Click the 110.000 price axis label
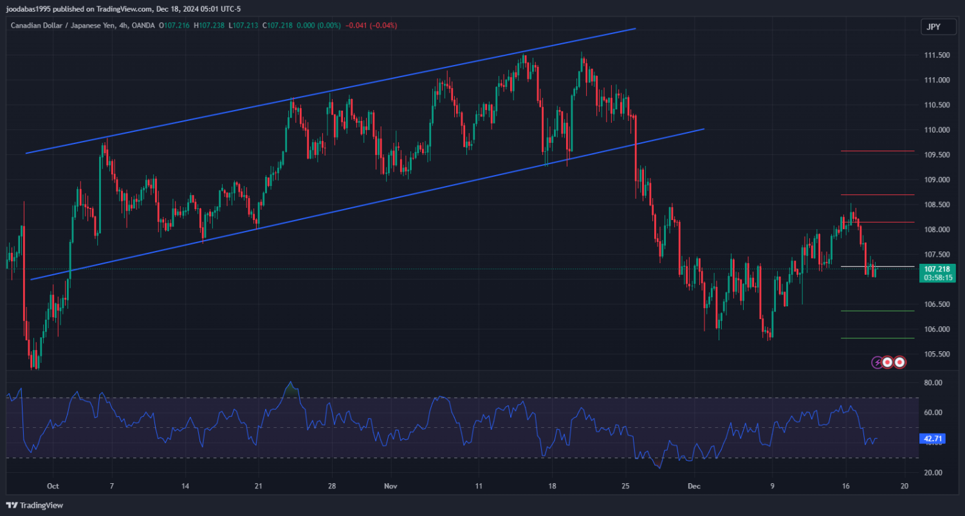Viewport: 965px width, 516px height. tap(937, 130)
